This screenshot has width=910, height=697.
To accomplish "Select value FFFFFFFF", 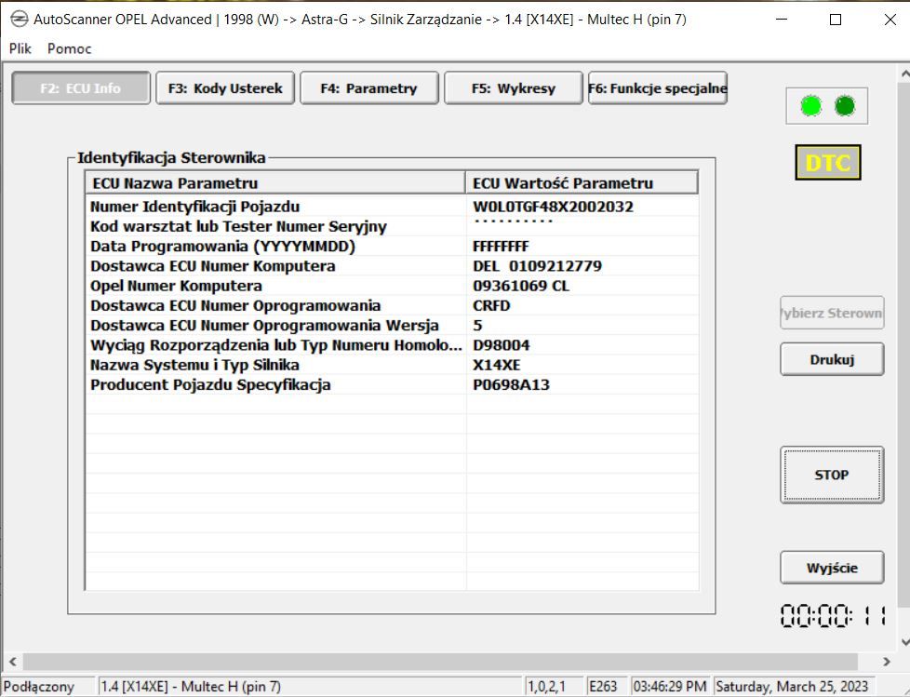I will (x=501, y=246).
